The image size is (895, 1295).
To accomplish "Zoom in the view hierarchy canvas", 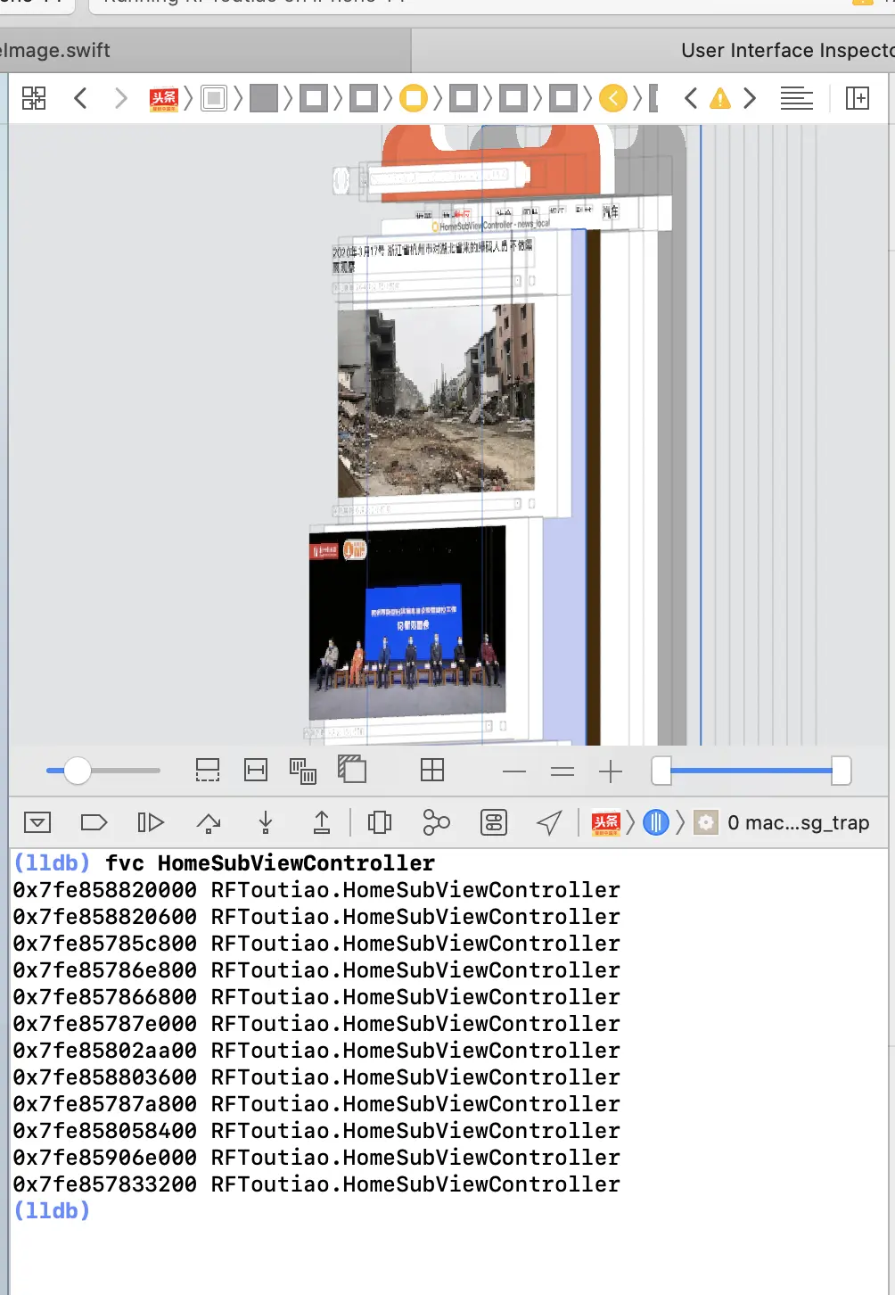I will tap(611, 771).
